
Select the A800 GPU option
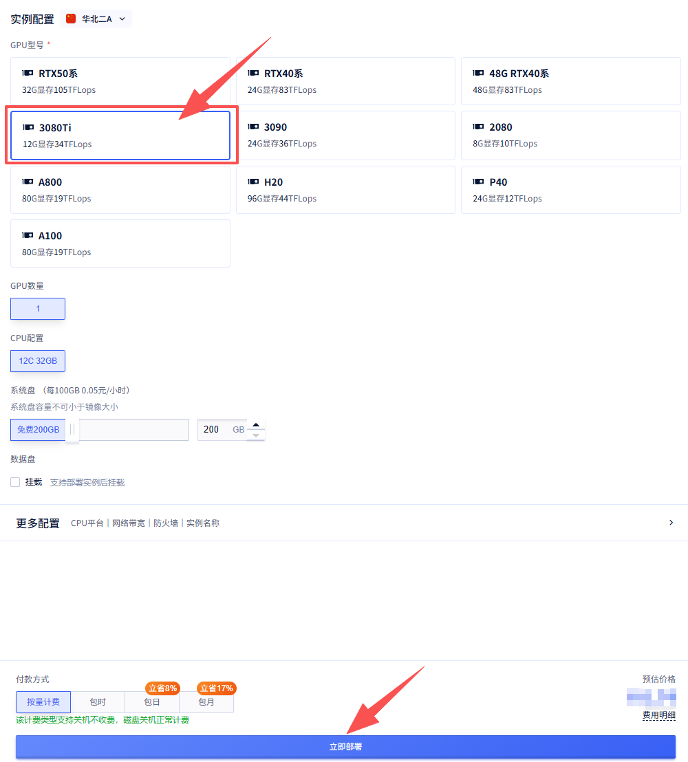coord(120,190)
